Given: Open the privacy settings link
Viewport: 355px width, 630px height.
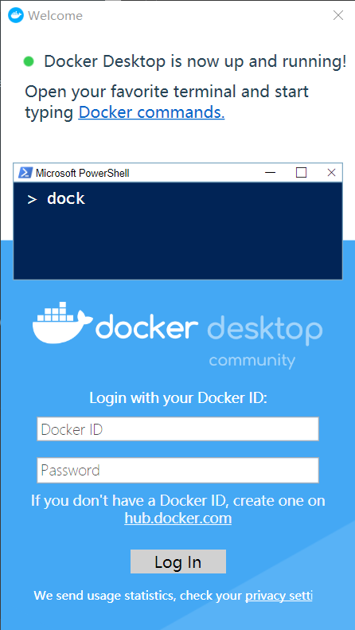Looking at the screenshot, I should coord(279,596).
